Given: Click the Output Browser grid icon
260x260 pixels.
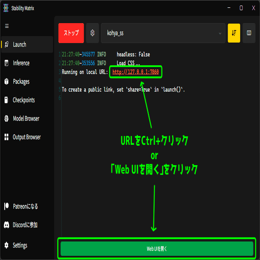Looking at the screenshot, I should [6, 137].
